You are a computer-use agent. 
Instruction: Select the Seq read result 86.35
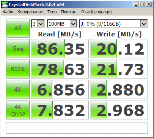click(60, 49)
